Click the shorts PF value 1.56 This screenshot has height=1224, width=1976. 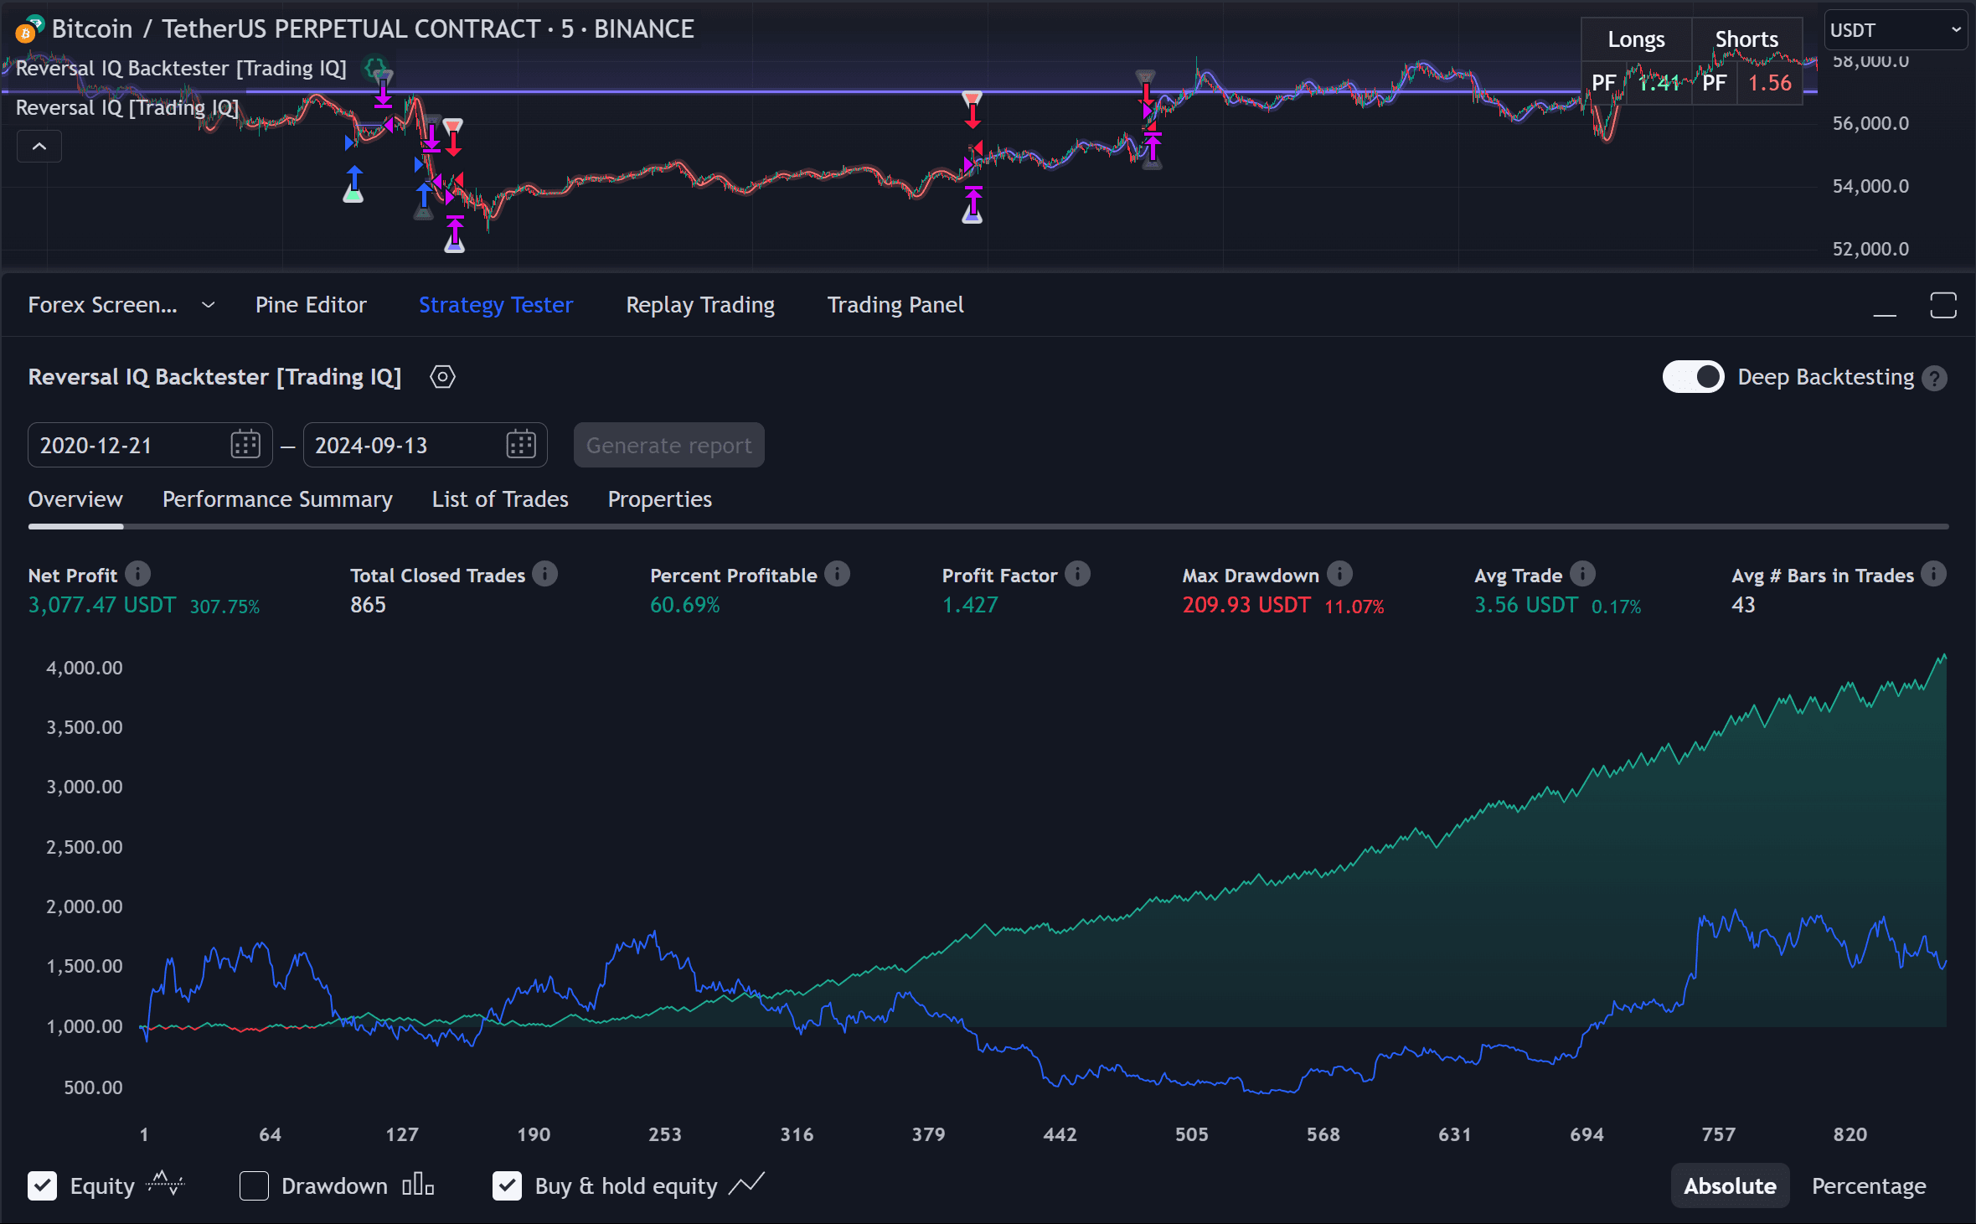click(x=1770, y=83)
